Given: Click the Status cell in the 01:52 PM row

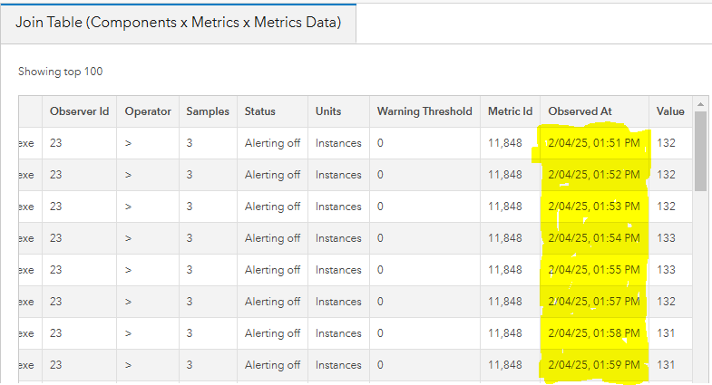Looking at the screenshot, I should (x=272, y=175).
